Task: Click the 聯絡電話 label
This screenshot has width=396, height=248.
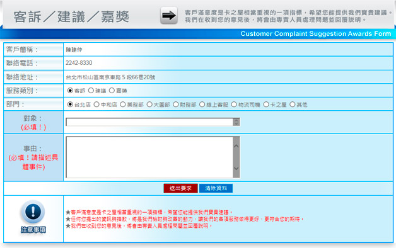Action: click(22, 63)
